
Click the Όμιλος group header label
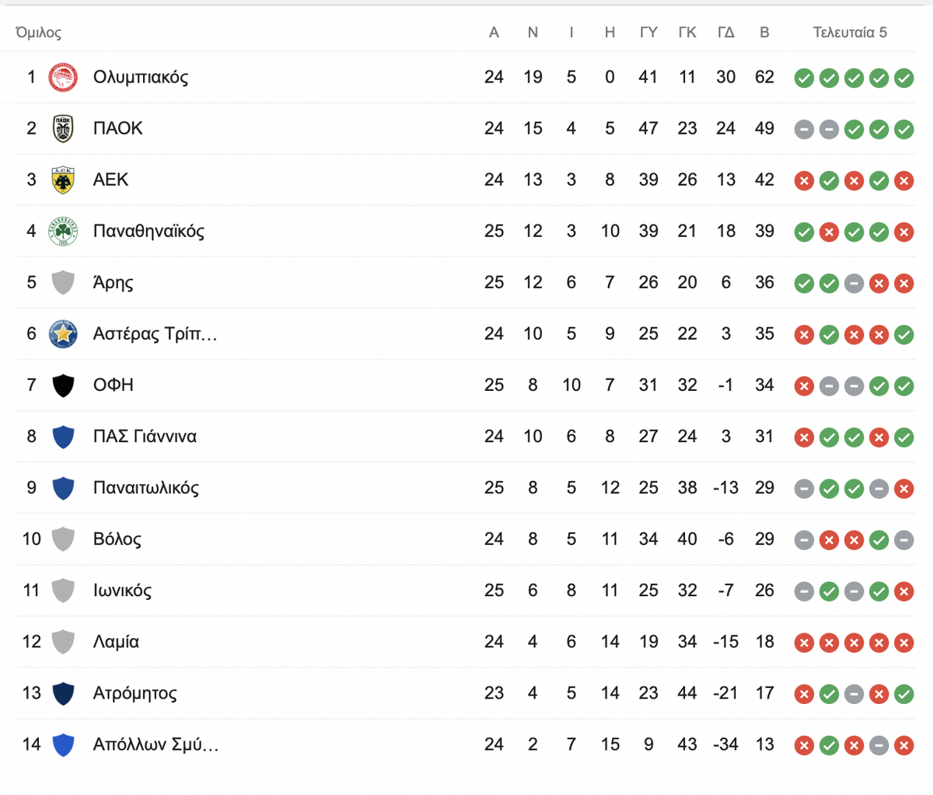click(x=38, y=33)
